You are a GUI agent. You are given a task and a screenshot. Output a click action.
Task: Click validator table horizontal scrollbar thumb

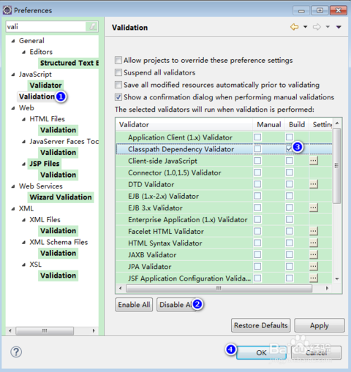click(219, 288)
